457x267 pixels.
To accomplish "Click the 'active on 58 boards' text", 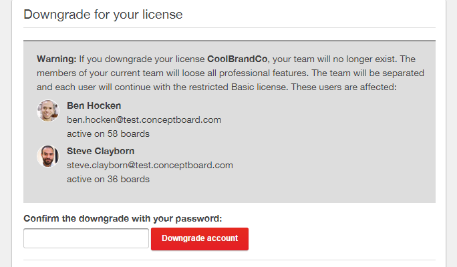I will pos(108,133).
